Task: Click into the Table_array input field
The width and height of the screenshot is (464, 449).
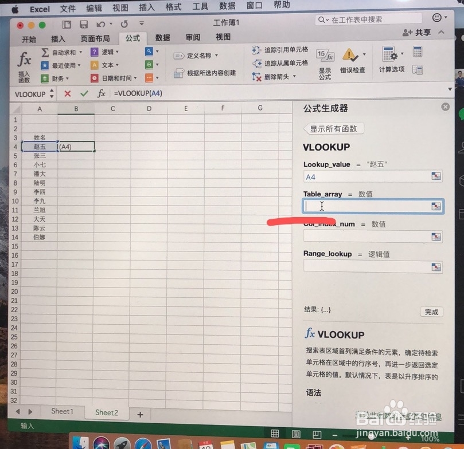Action: [367, 206]
